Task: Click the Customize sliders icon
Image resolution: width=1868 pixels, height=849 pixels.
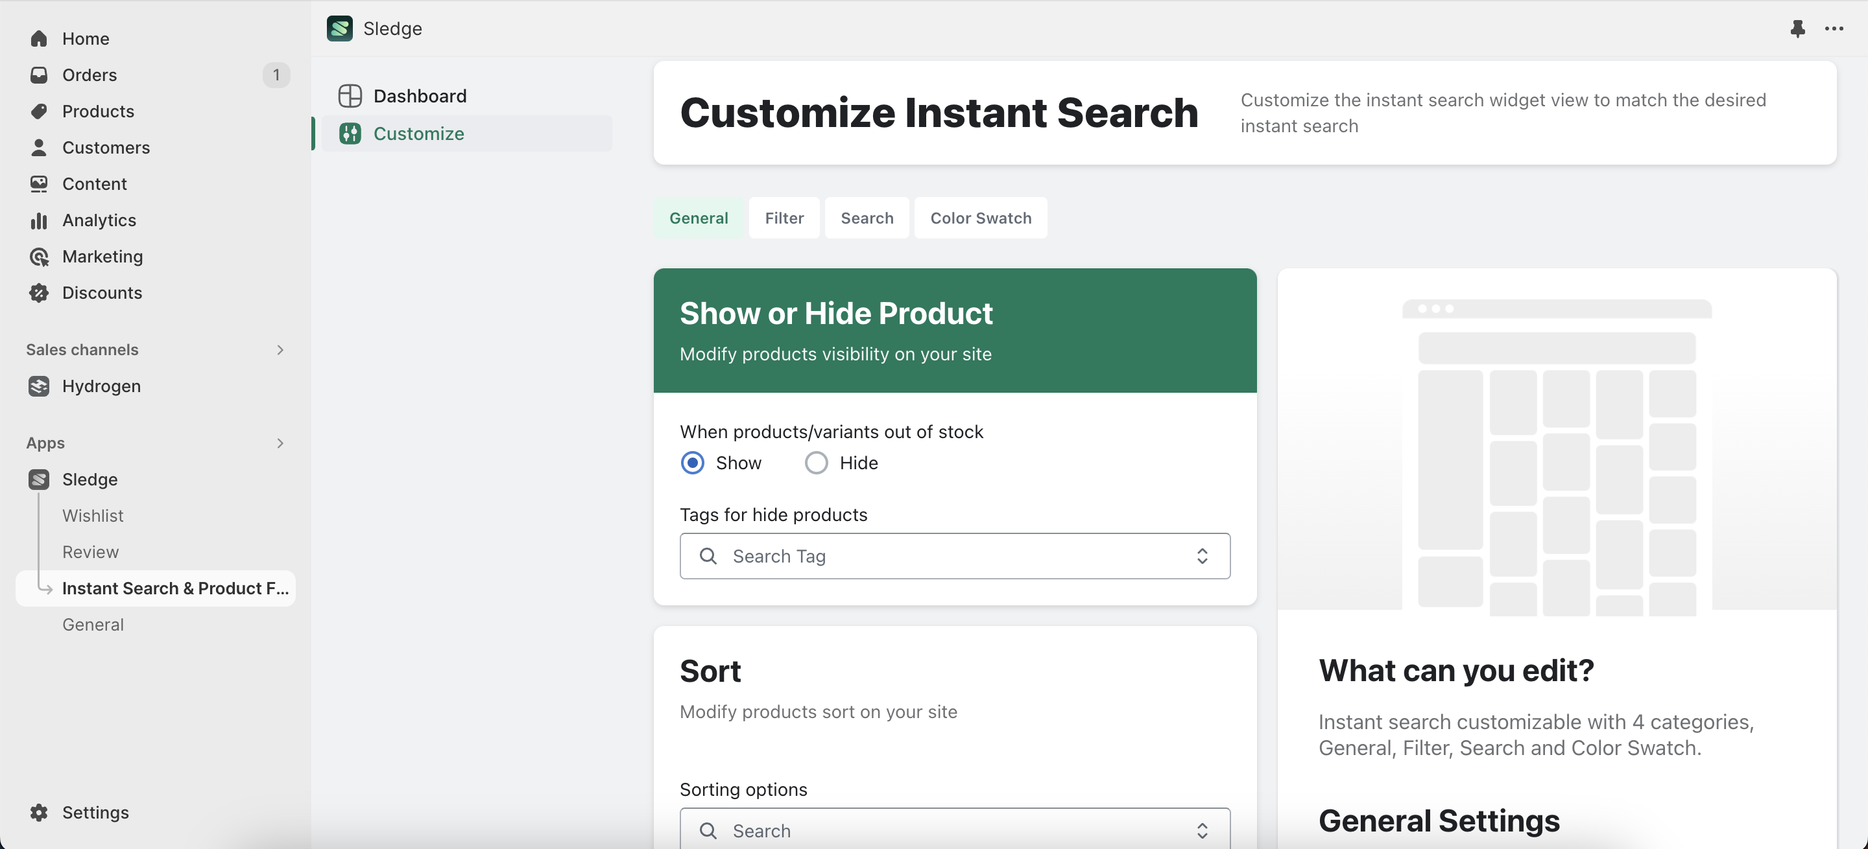Action: (350, 134)
